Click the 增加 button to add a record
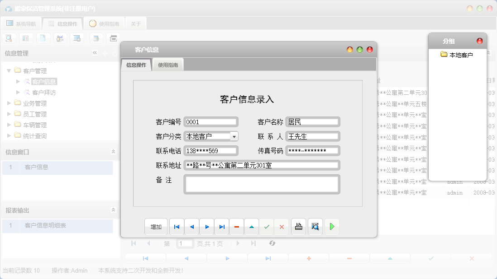The height and width of the screenshot is (279, 497). pos(155,227)
